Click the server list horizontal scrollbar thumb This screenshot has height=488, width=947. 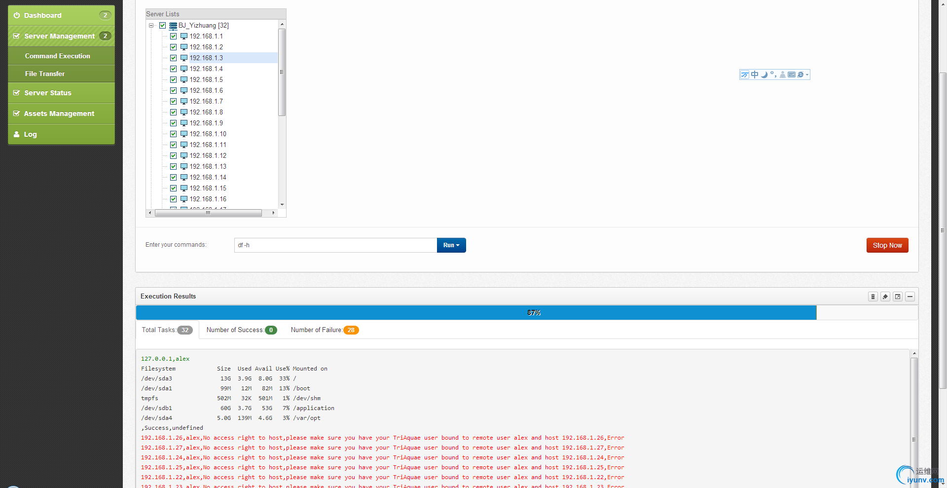(x=208, y=213)
